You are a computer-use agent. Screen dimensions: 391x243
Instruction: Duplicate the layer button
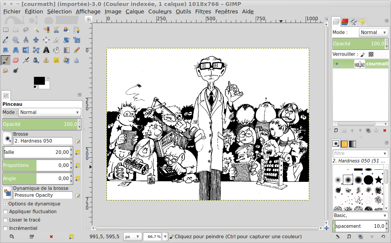pos(368,131)
